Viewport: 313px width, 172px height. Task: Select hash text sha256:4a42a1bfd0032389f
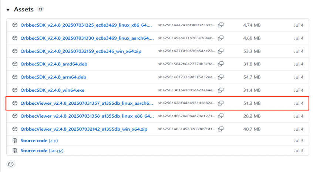[x=186, y=25]
